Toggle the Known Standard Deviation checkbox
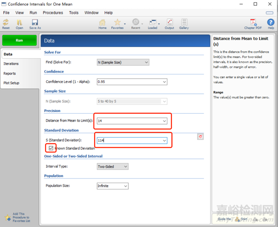 coord(51,148)
